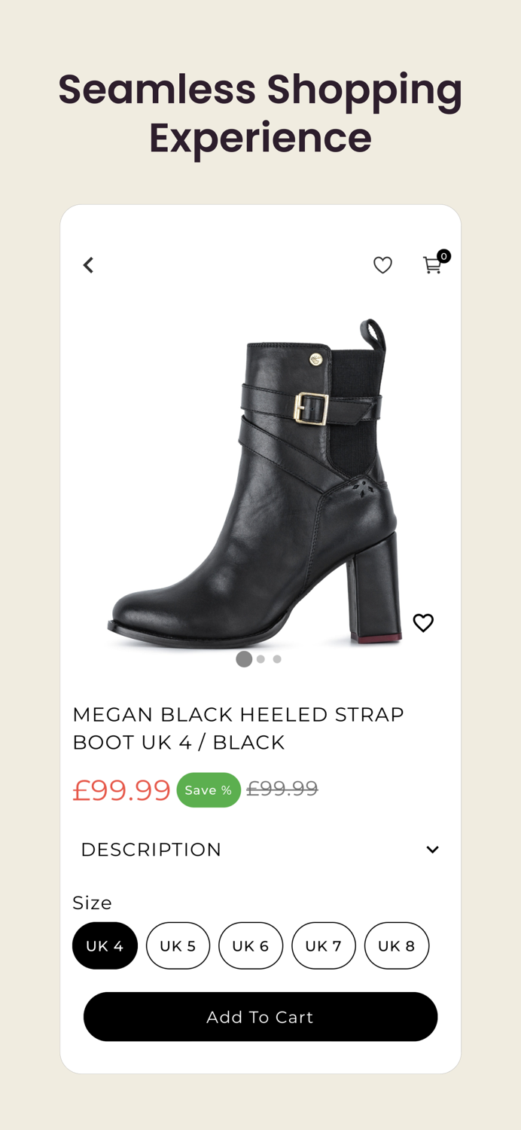Tap the green Save % badge

pos(209,790)
